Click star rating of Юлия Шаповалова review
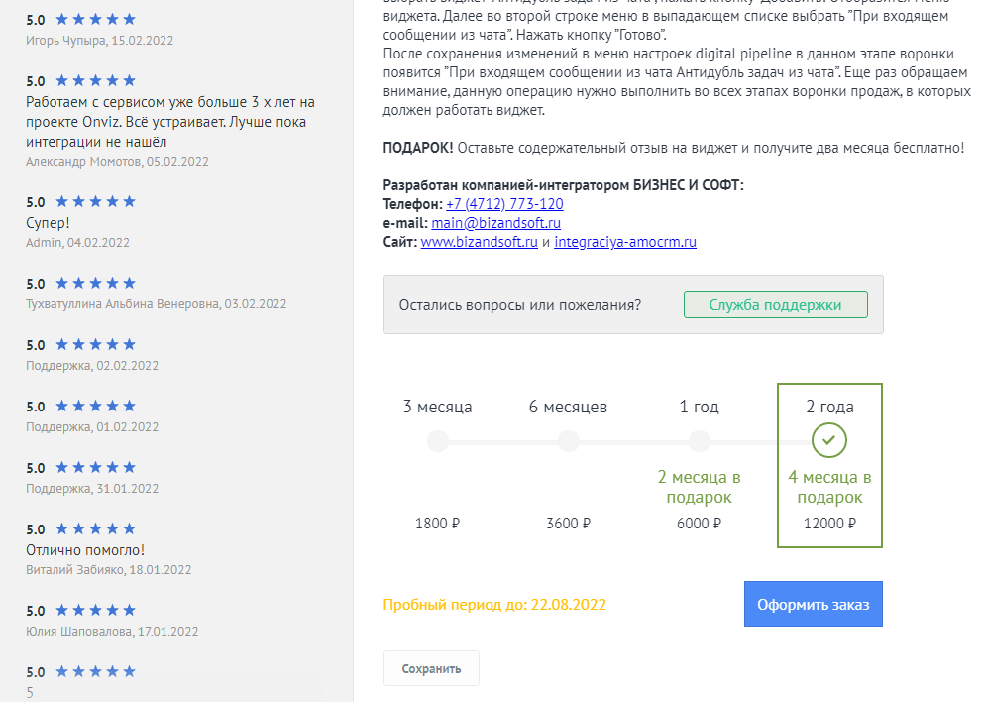This screenshot has height=702, width=983. point(95,610)
